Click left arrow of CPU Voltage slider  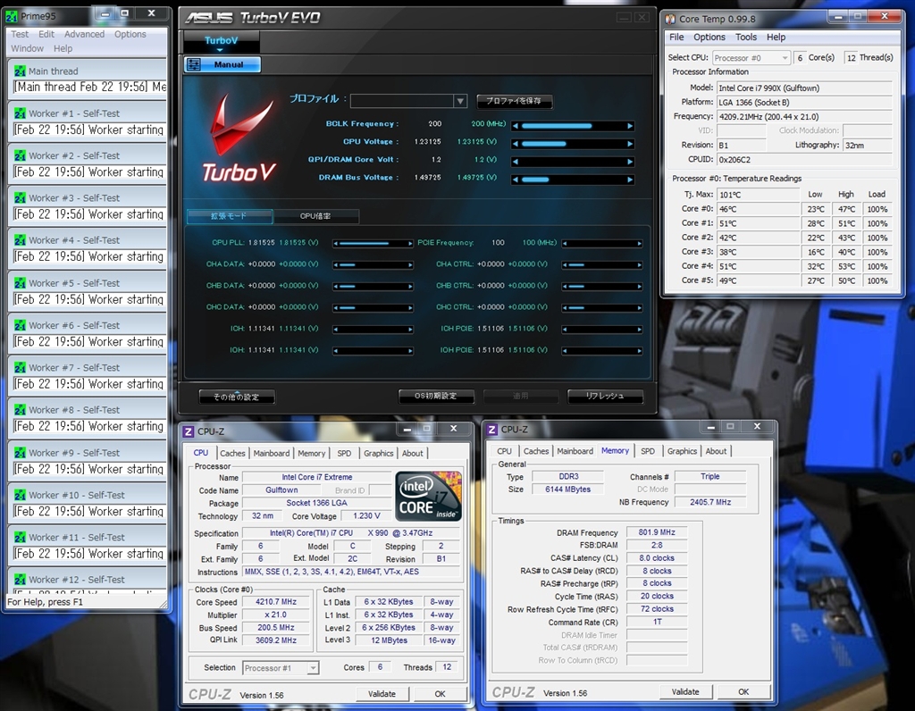[x=515, y=143]
